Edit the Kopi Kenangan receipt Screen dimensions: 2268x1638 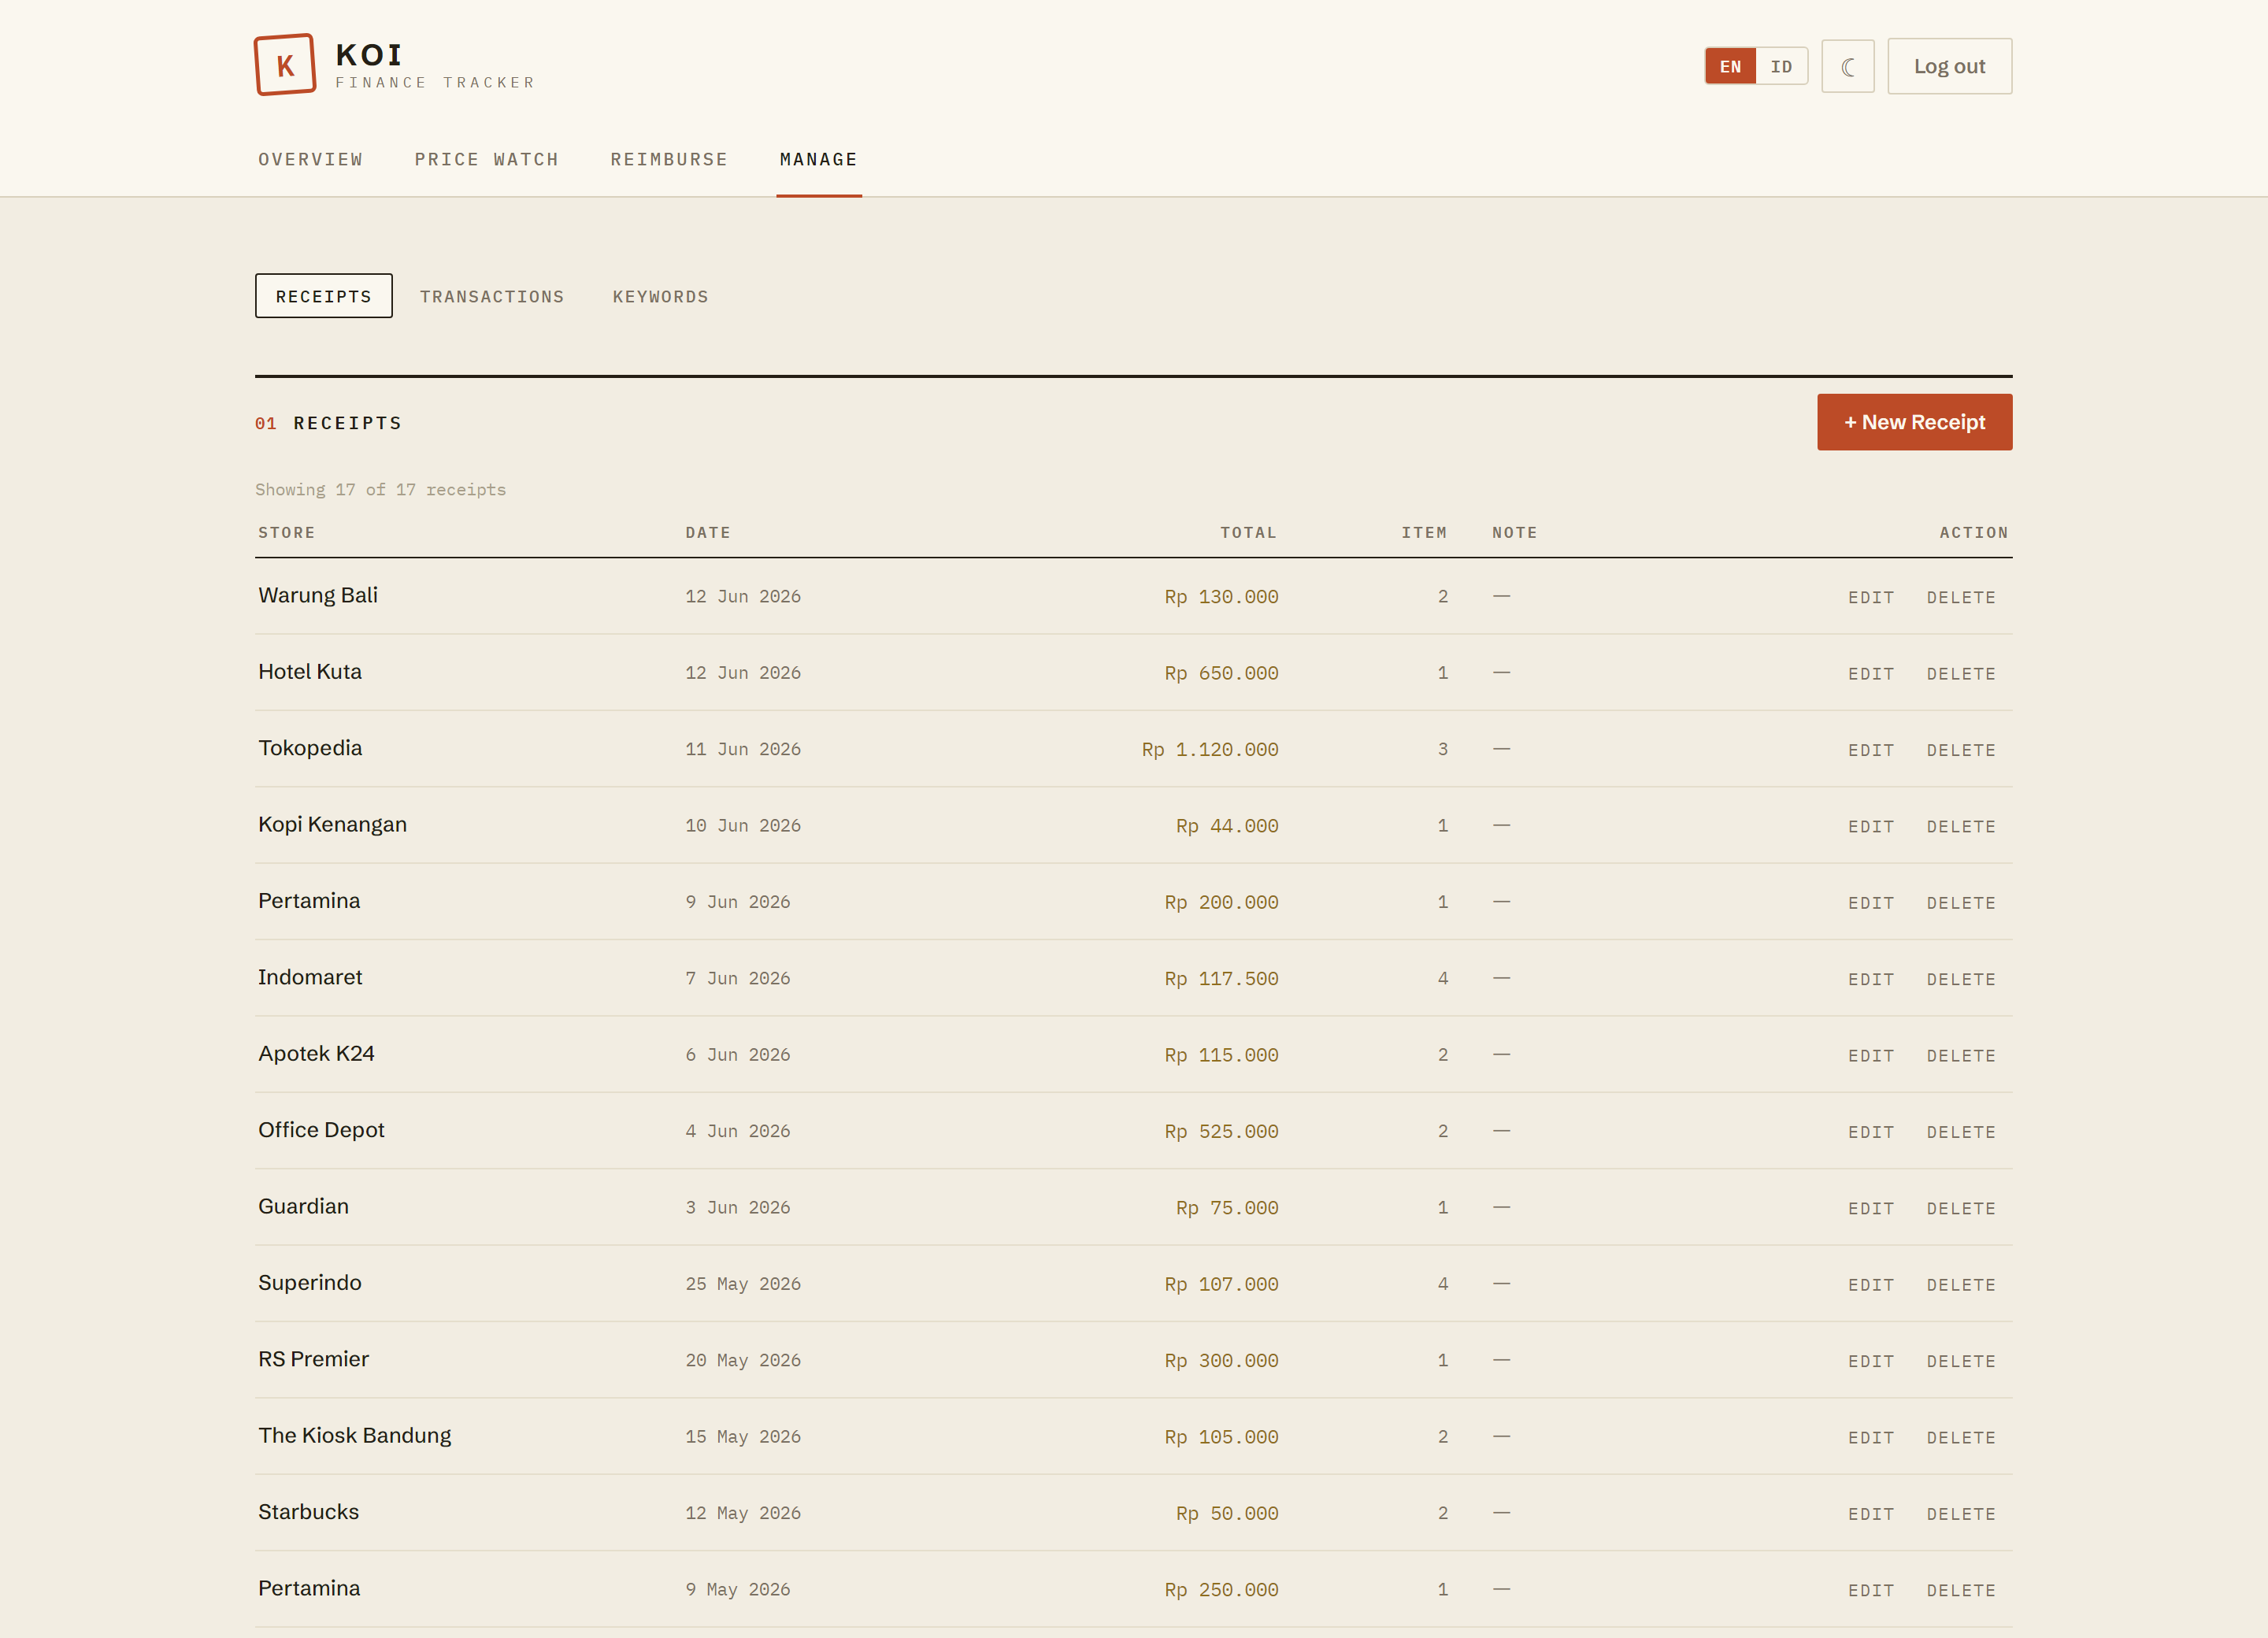click(1871, 827)
